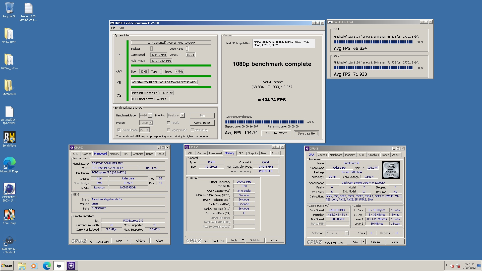Viewport: 482px width, 271px height.
Task: Launch Core Temp from the desktop
Action: click(x=9, y=217)
